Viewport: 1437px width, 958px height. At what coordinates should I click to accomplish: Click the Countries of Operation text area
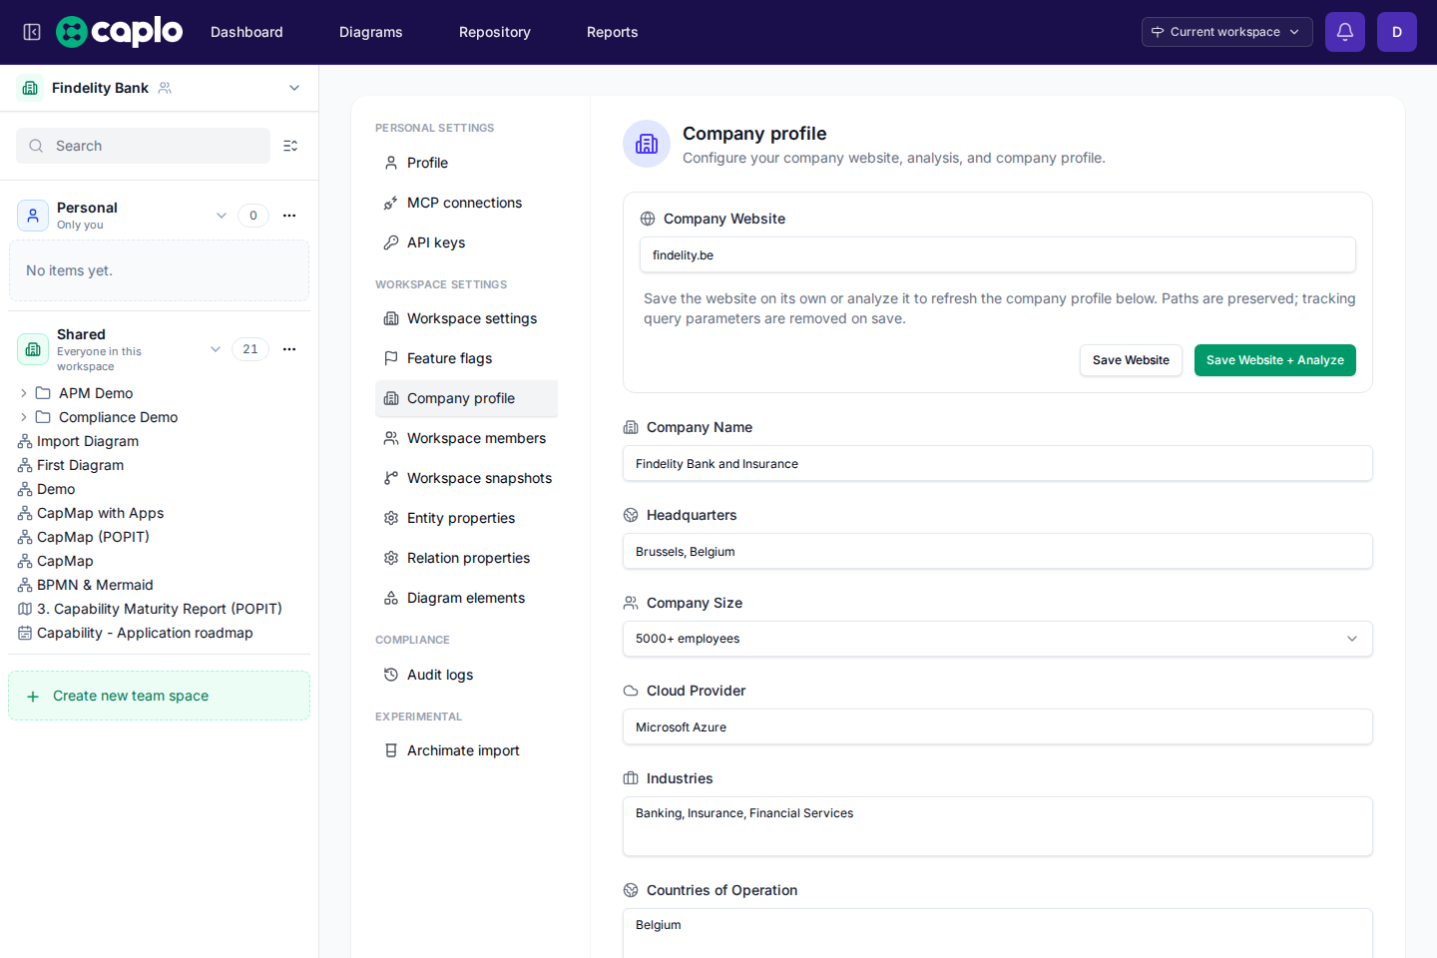coord(998,933)
